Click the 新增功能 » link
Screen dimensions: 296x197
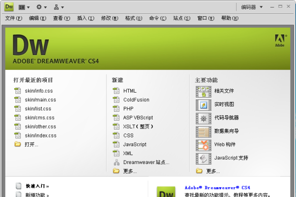coord(37,195)
